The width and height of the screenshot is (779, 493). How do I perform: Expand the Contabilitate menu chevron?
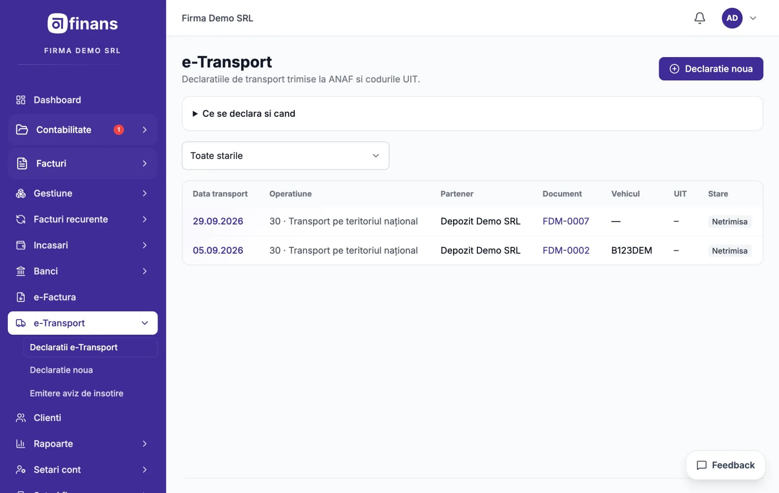(x=145, y=130)
